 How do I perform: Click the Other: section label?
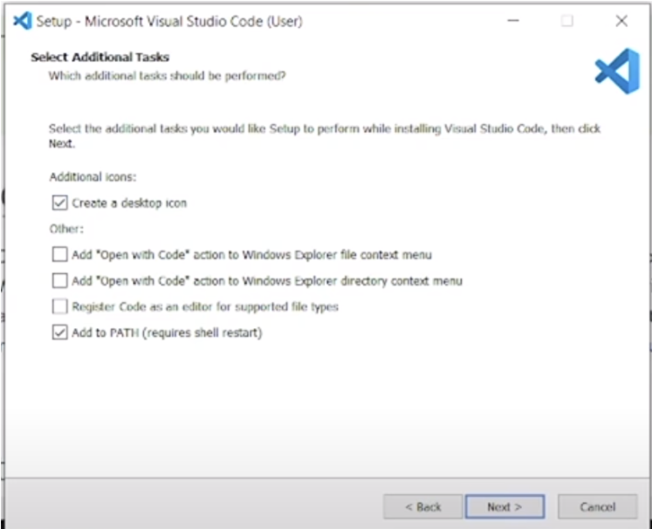tap(66, 229)
